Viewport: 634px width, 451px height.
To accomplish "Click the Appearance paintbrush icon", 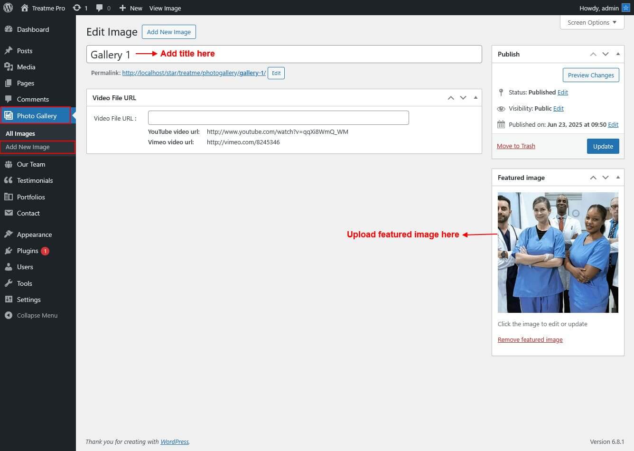I will [9, 235].
